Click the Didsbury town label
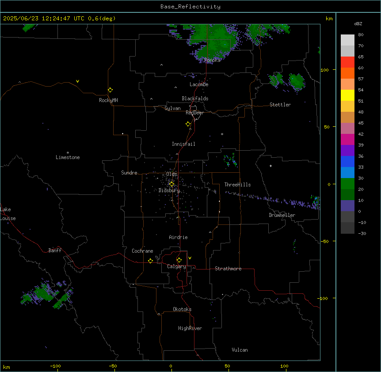The height and width of the screenshot is (372, 381). coord(169,190)
